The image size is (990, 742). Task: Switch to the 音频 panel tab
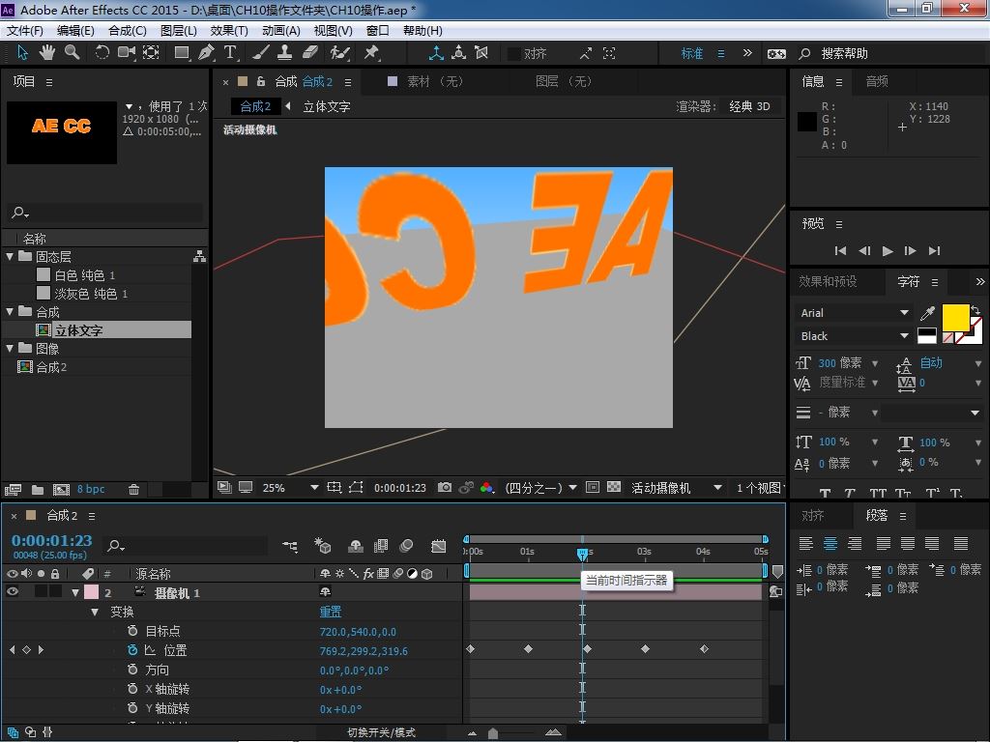877,81
